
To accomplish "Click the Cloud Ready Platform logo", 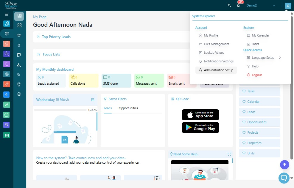I will click(11, 5).
